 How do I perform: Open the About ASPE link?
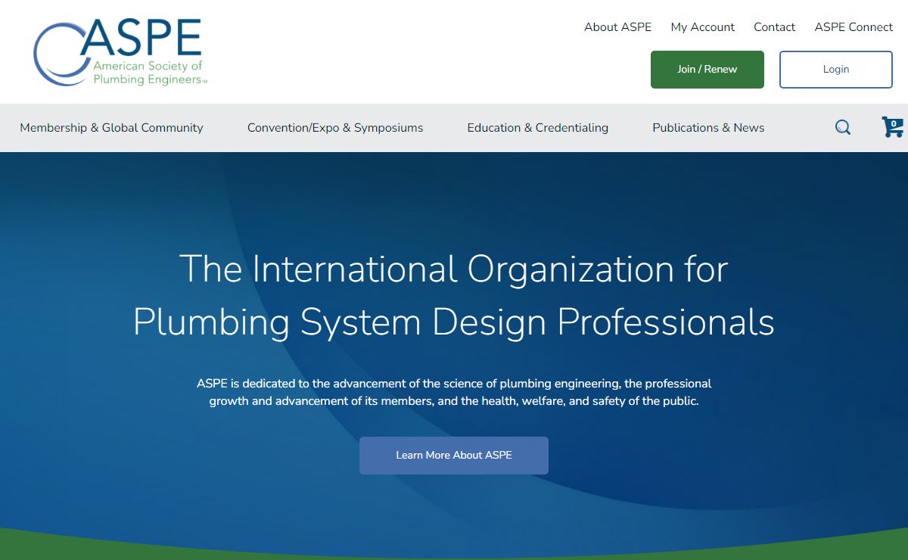pos(617,27)
